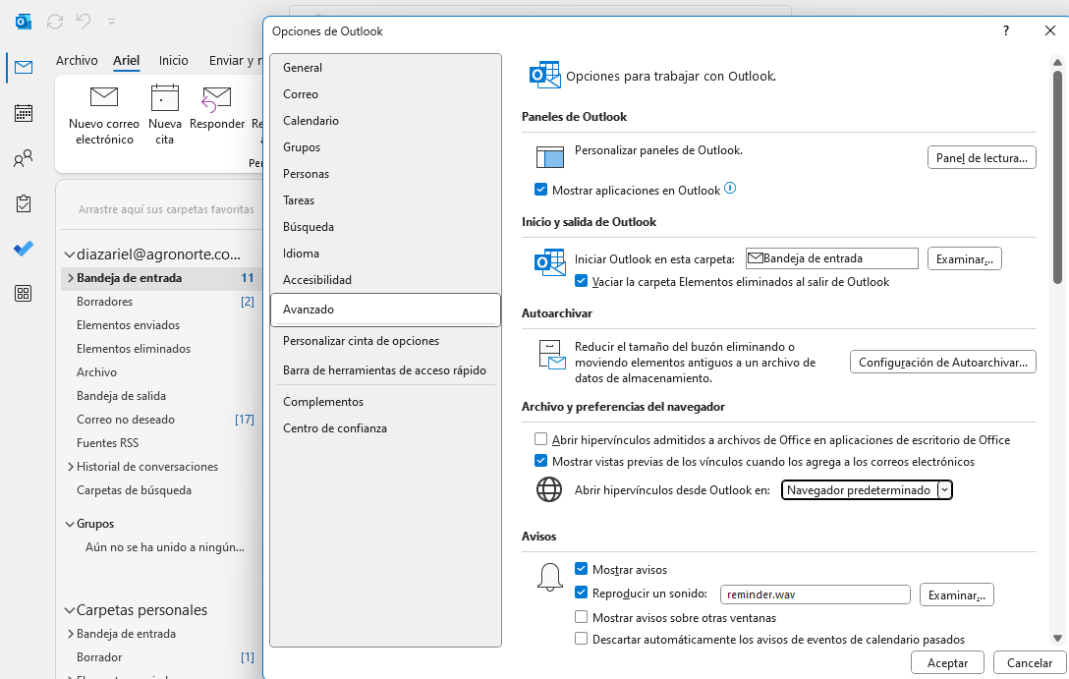1069x679 pixels.
Task: Switch to the Inicio ribbon tab
Action: pos(173,61)
